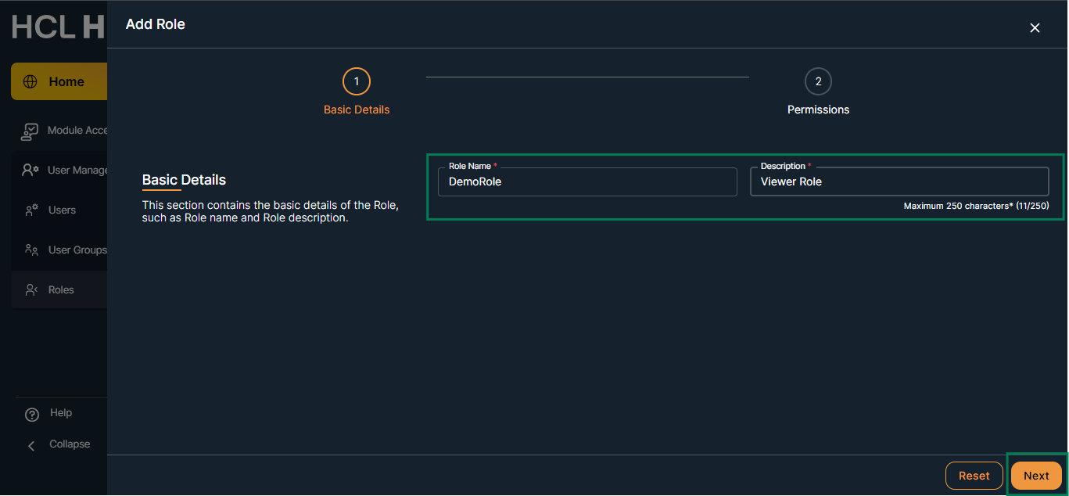Select step 2 circle in wizard

(x=818, y=81)
